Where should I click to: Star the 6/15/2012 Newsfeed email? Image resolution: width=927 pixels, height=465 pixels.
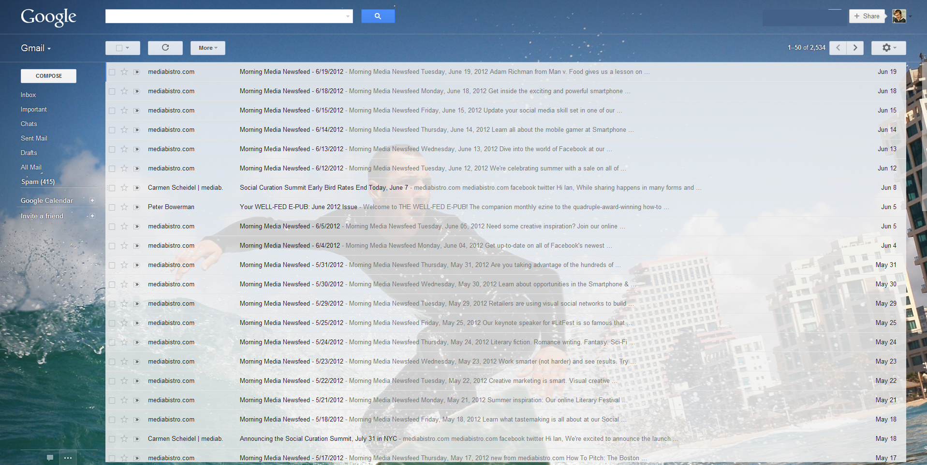tap(124, 111)
